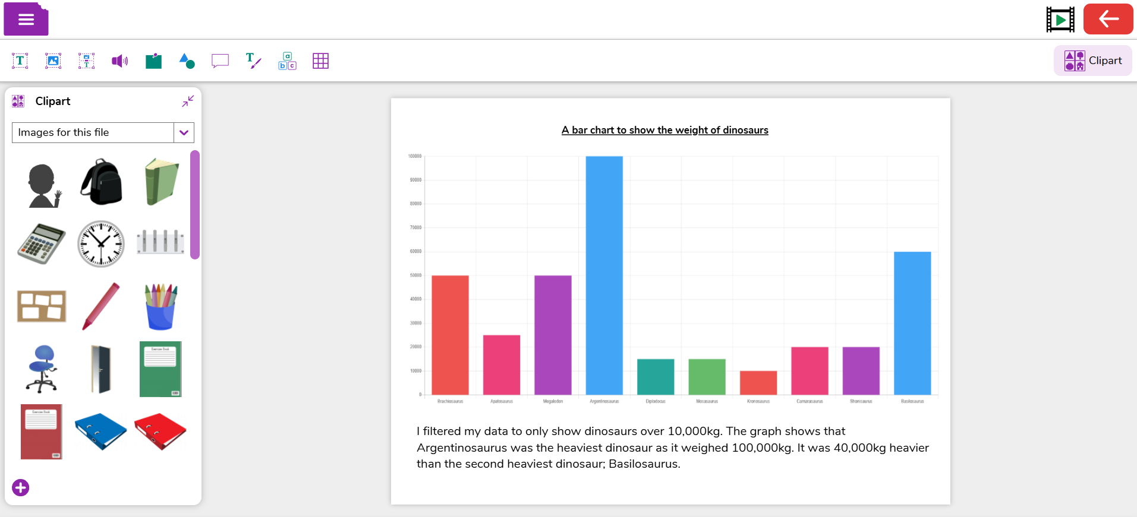1137x517 pixels.
Task: Add a speech bubble
Action: click(x=220, y=61)
